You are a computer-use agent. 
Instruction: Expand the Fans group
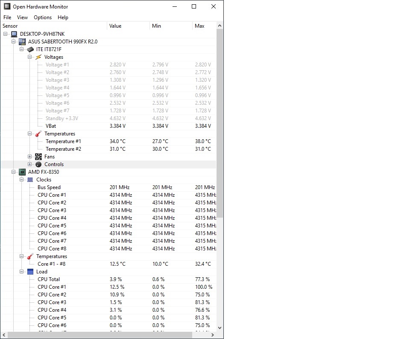click(x=29, y=157)
